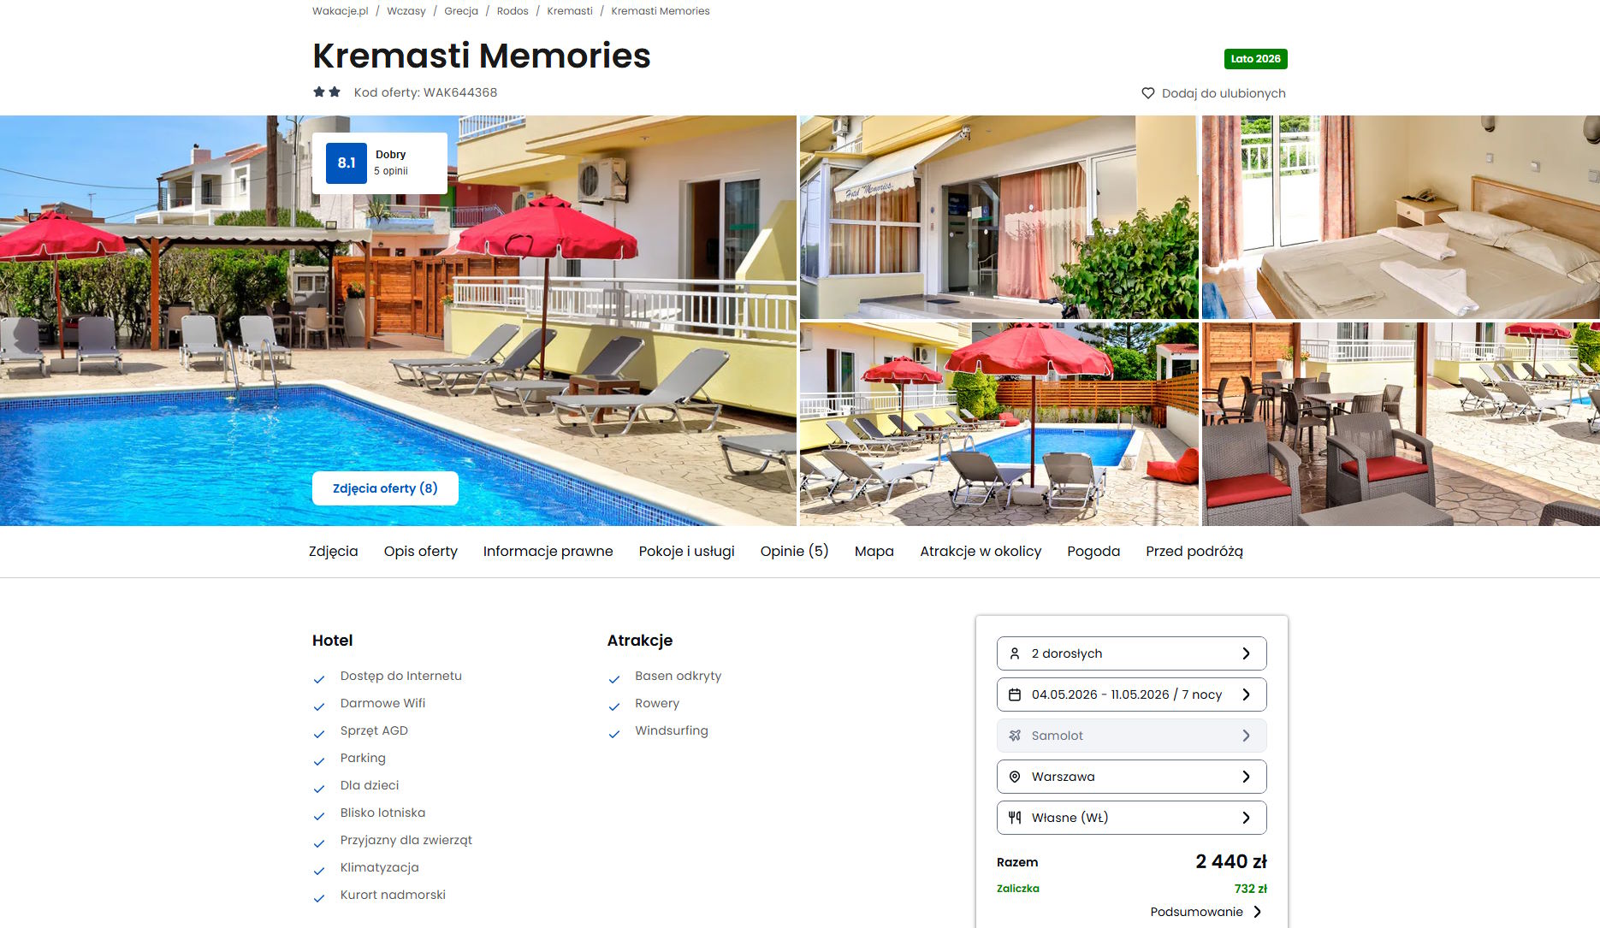
Task: Open the hotel bedroom photo thumbnail
Action: pos(1401,217)
